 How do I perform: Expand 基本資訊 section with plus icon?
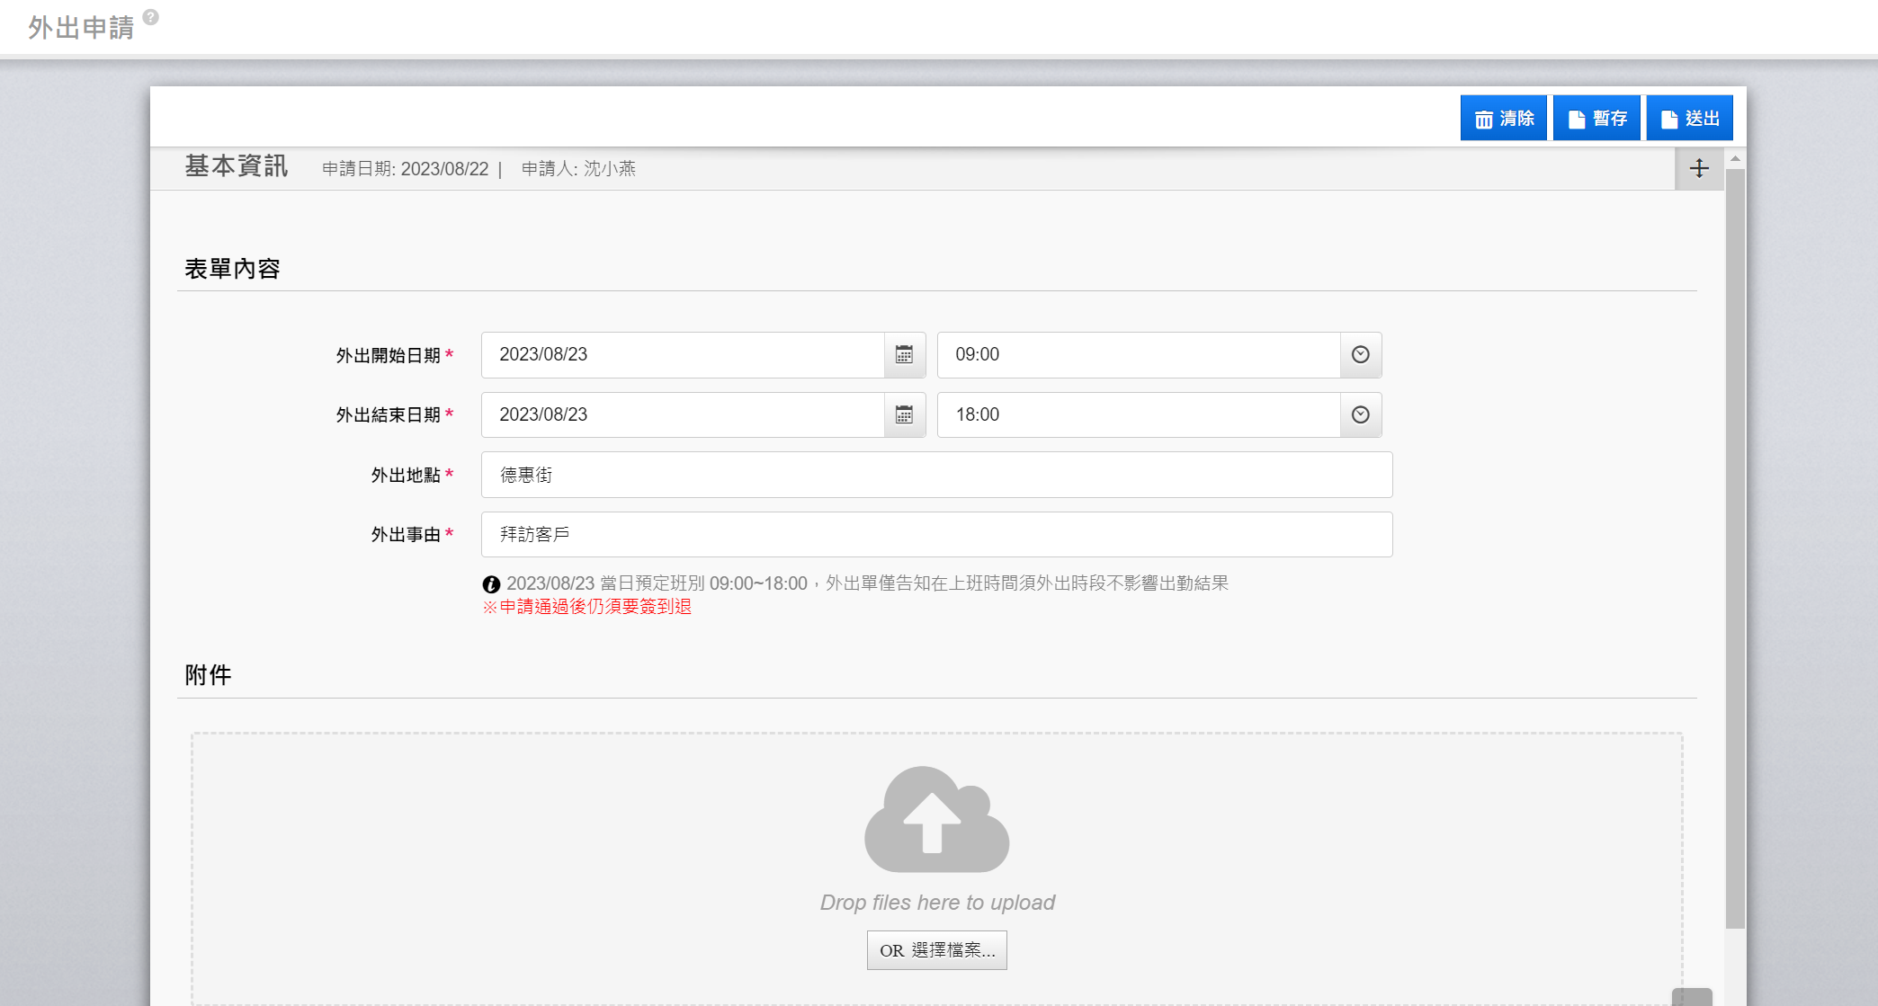click(1699, 168)
